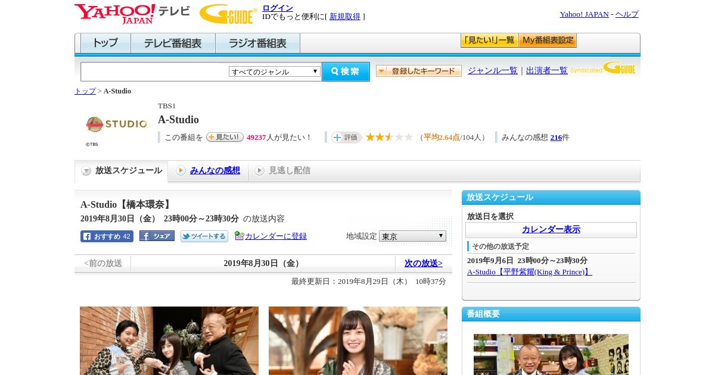Click the 評価 plus rating button
The height and width of the screenshot is (375, 715).
347,137
